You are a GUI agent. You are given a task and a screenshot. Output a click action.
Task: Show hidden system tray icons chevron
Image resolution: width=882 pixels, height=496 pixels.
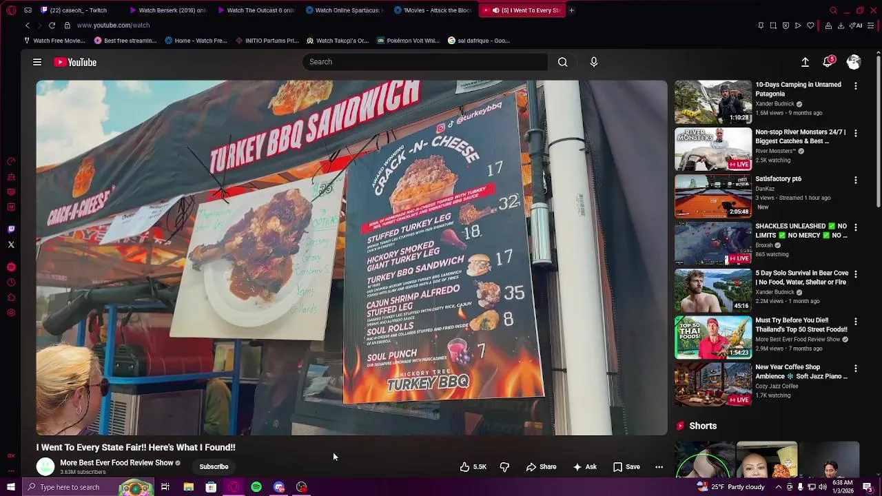click(x=779, y=487)
